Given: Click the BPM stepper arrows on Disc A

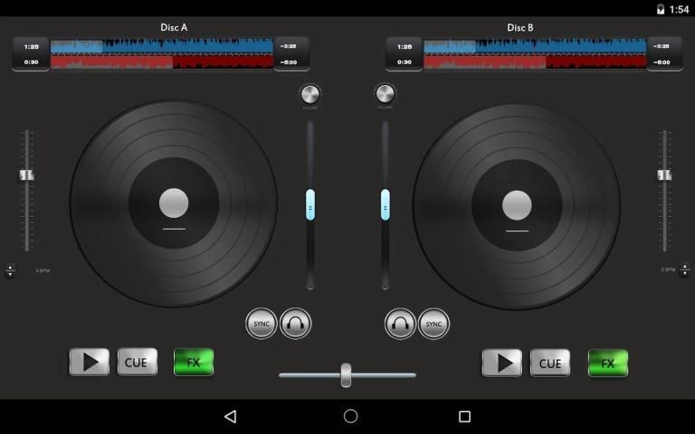Looking at the screenshot, I should coord(10,270).
